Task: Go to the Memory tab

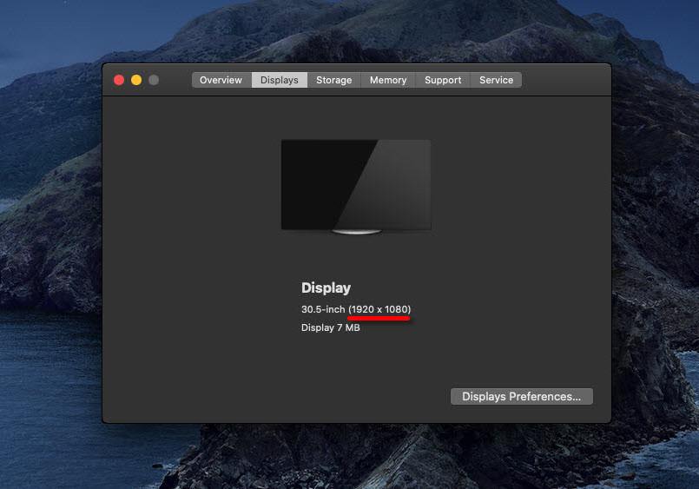Action: tap(388, 80)
